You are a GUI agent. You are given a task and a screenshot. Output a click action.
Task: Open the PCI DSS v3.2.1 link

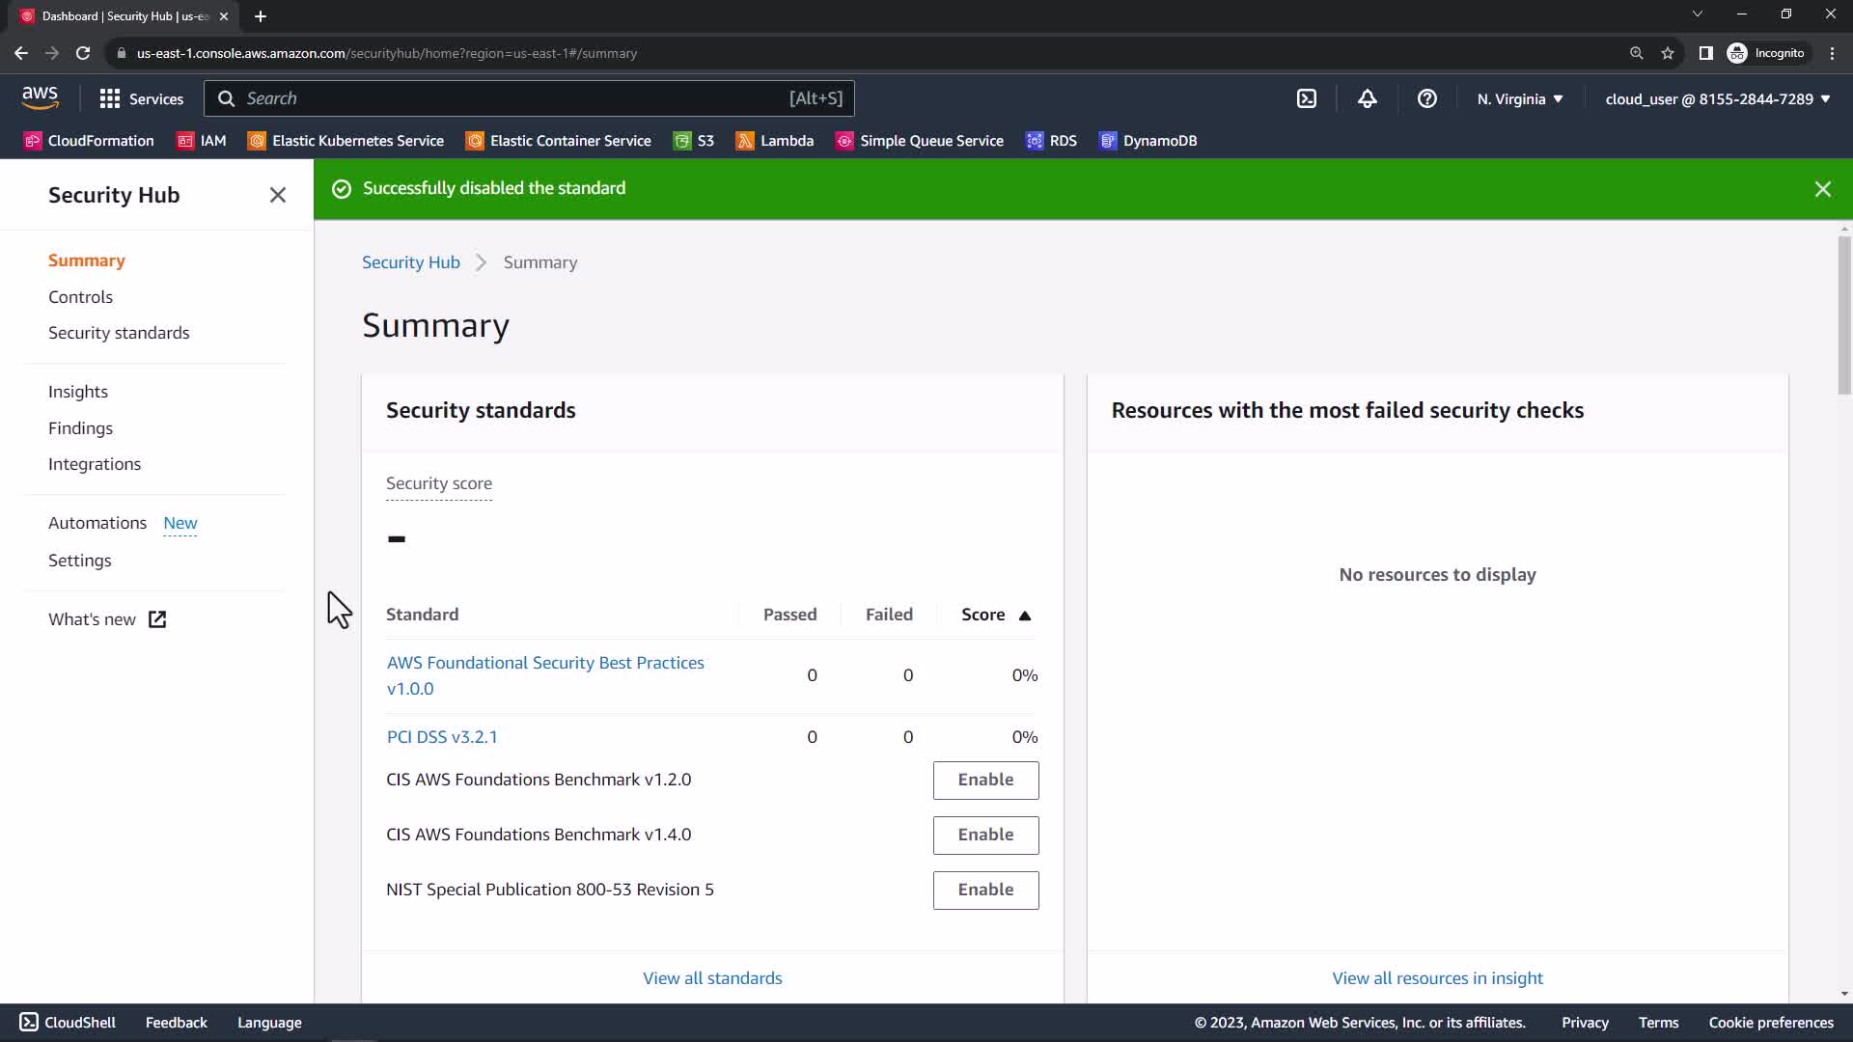442,736
